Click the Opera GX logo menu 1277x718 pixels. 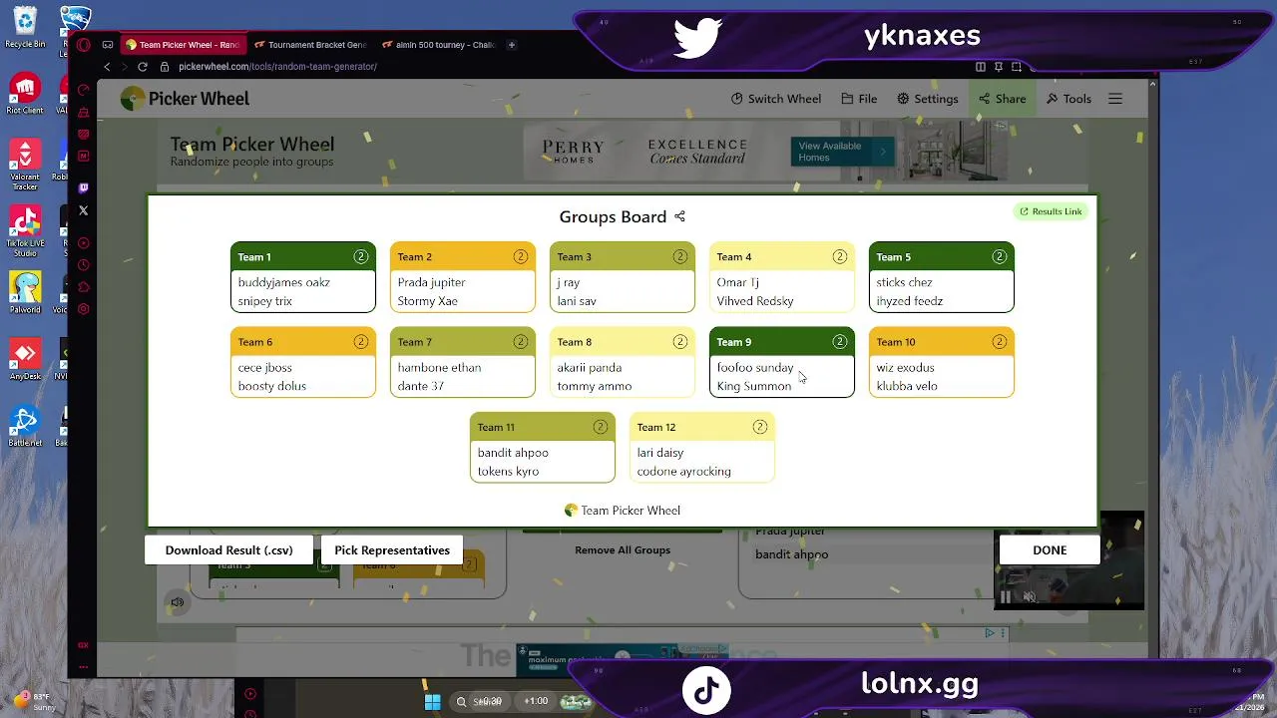(84, 44)
